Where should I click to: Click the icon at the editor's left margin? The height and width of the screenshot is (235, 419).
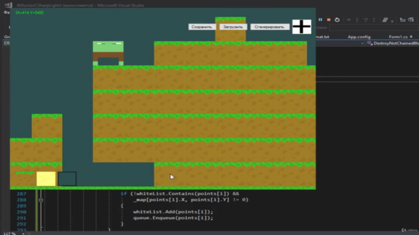pyautogui.click(x=7, y=43)
